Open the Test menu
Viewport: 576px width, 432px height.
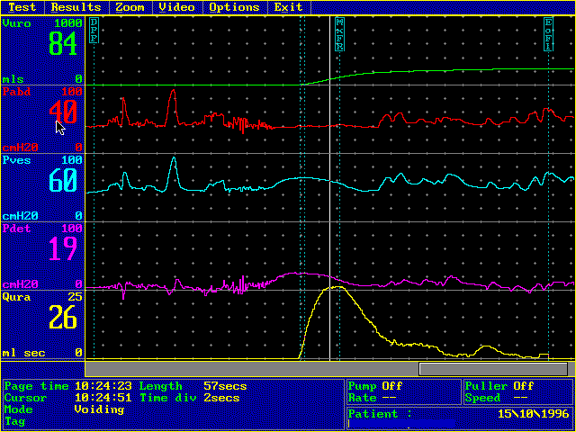pyautogui.click(x=22, y=6)
